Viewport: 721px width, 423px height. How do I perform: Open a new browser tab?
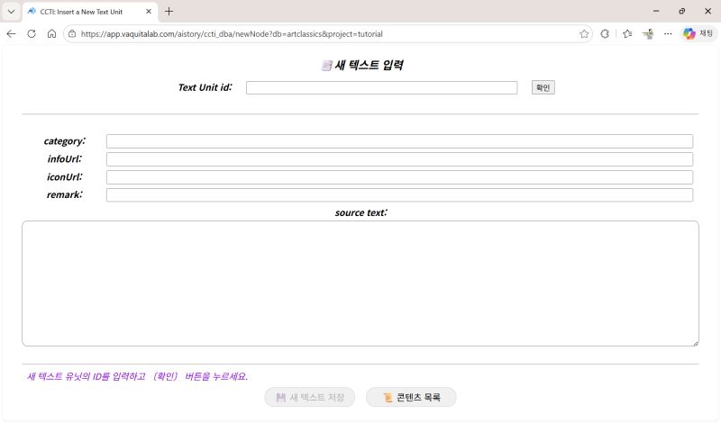pos(169,12)
